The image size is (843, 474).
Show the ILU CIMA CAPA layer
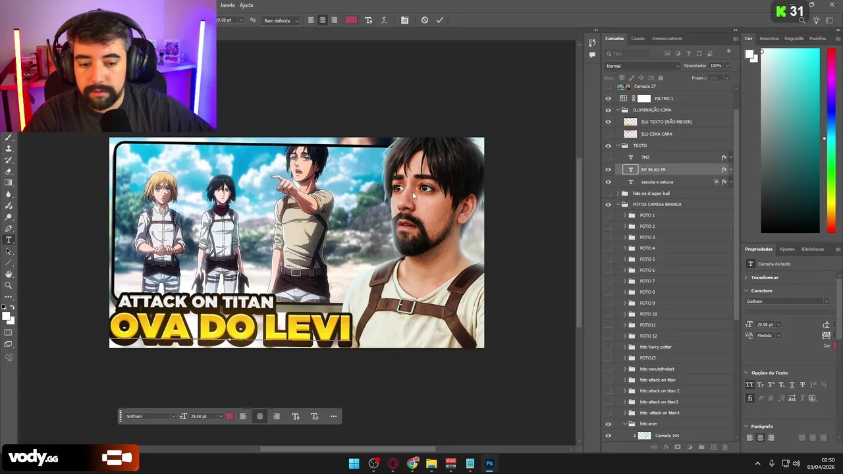pyautogui.click(x=608, y=134)
